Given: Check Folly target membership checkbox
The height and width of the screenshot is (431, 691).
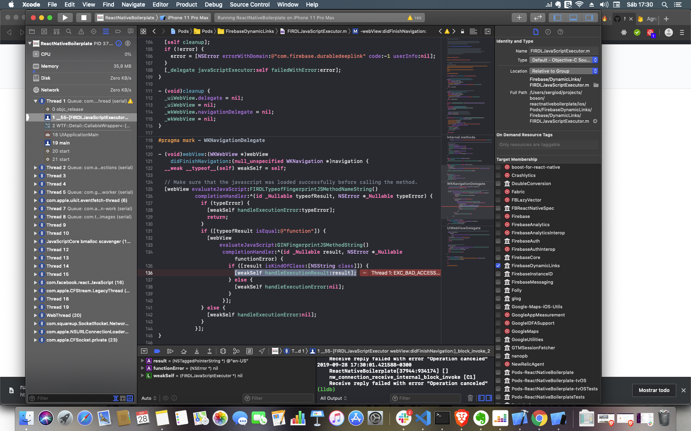Looking at the screenshot, I should pos(498,290).
